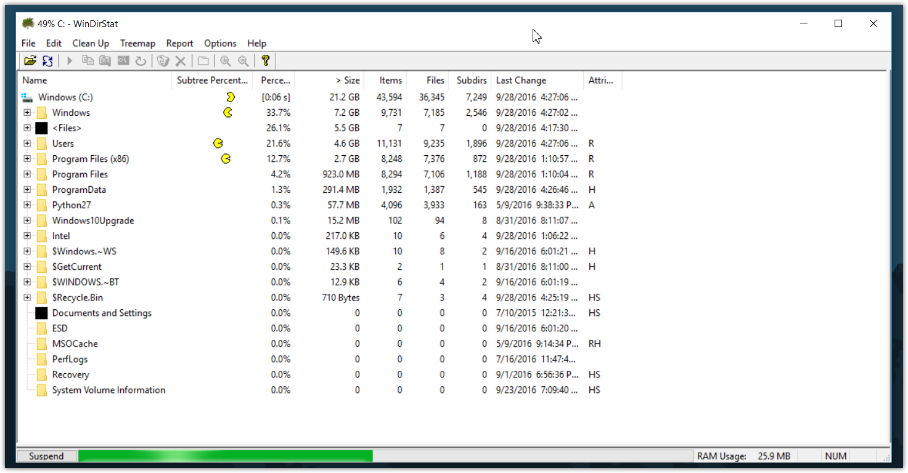Expand the <Files> node
Viewport: 908px width, 473px height.
[27, 128]
